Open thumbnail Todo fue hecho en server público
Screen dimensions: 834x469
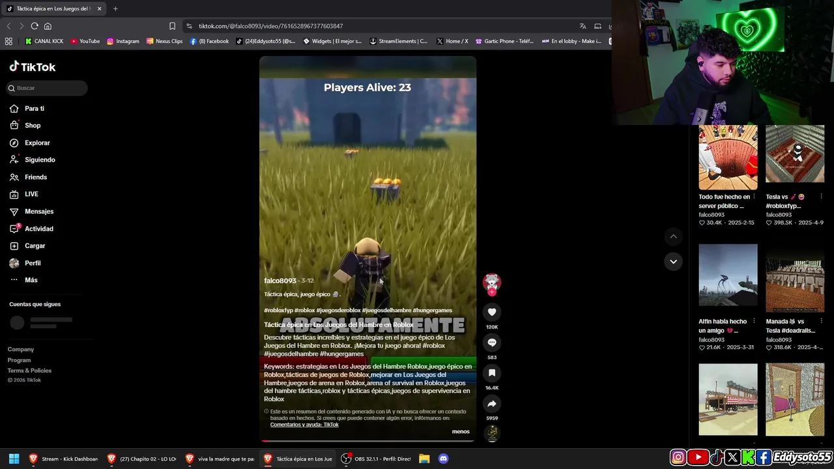click(728, 158)
